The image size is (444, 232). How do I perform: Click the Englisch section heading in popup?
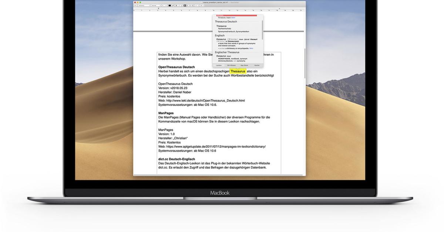click(x=220, y=35)
